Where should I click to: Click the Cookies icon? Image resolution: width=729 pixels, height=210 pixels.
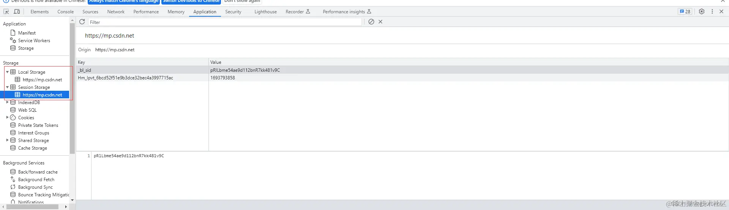13,117
